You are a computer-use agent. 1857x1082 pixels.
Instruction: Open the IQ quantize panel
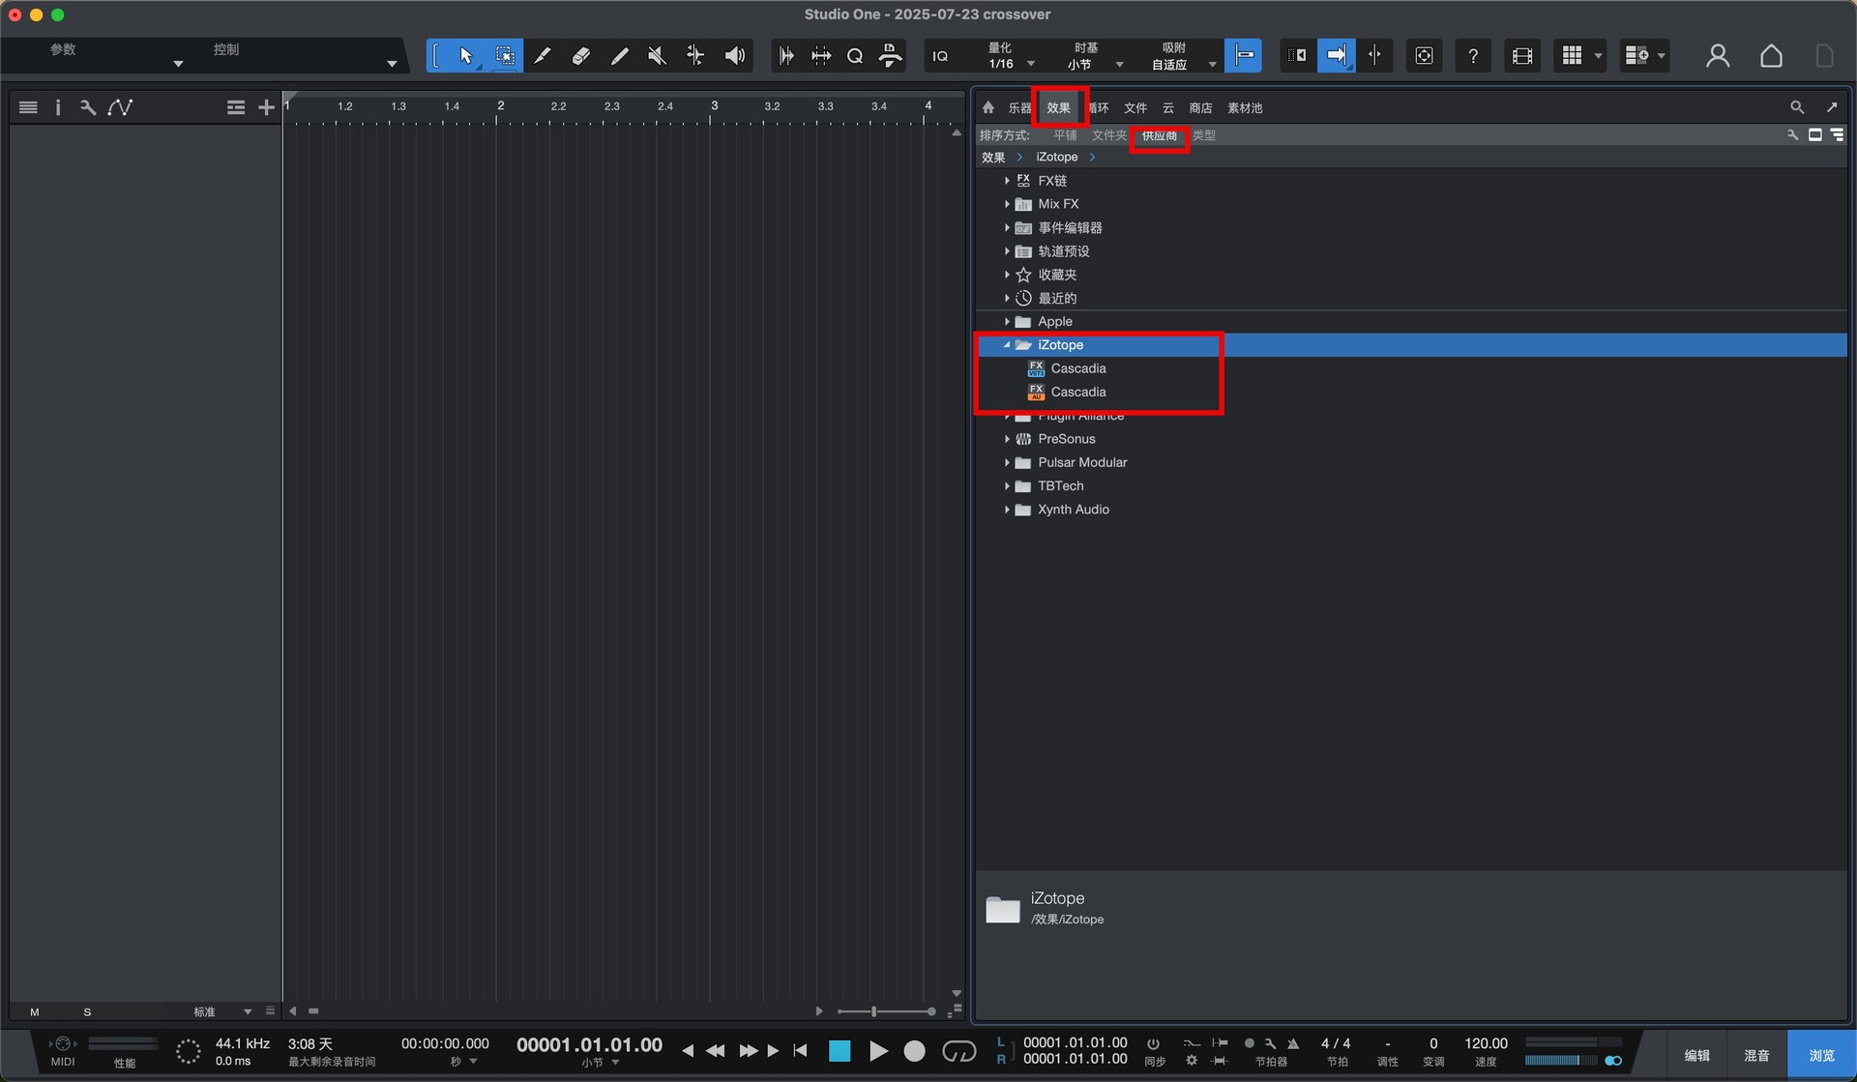tap(940, 56)
